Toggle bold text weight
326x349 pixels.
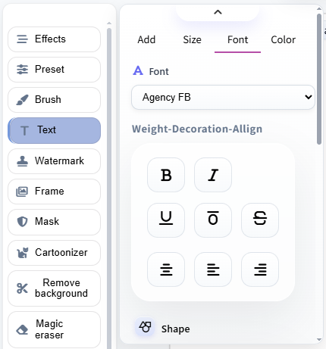pos(166,175)
